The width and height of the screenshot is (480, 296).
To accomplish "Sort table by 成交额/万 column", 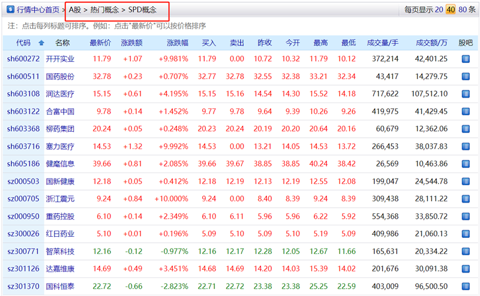I will tap(431, 43).
